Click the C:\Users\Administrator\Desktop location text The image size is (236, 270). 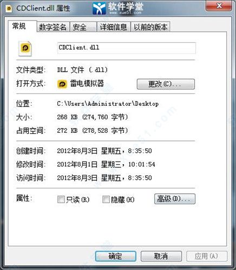108,104
